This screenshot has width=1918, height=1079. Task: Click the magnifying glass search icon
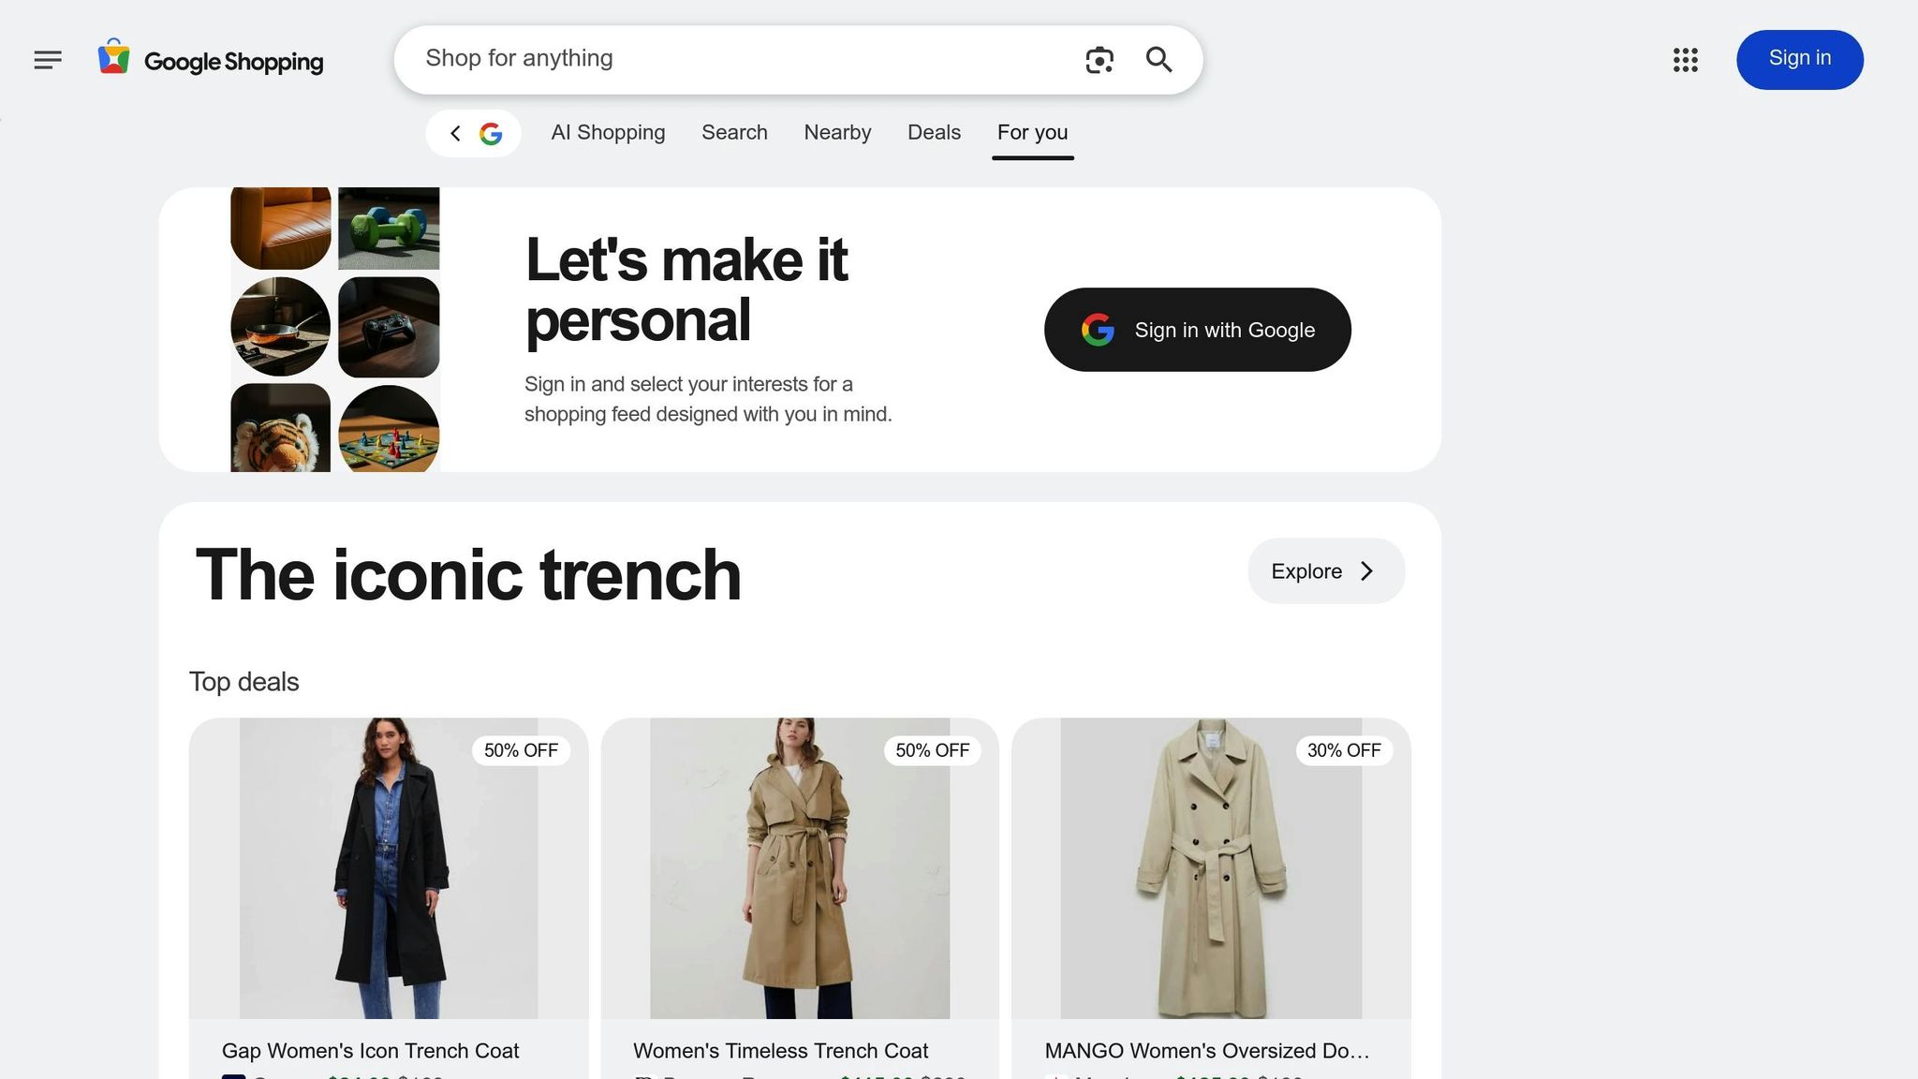tap(1159, 60)
